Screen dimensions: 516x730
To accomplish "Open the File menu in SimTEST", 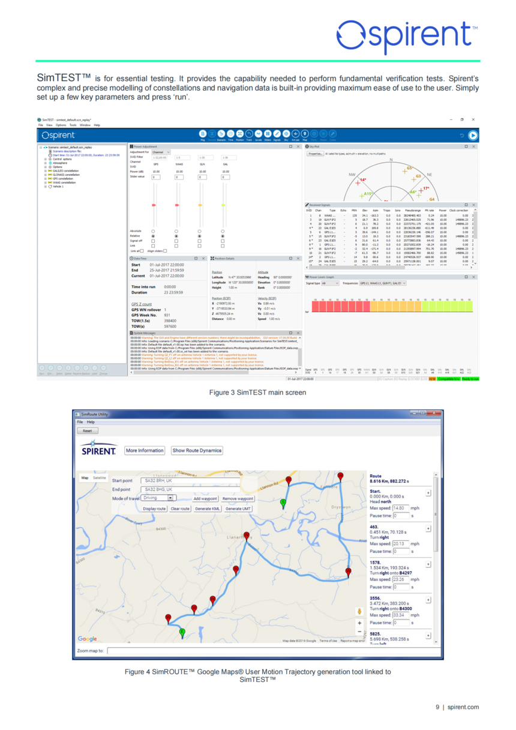I will pos(41,125).
